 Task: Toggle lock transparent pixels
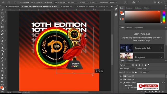pos(124,72)
